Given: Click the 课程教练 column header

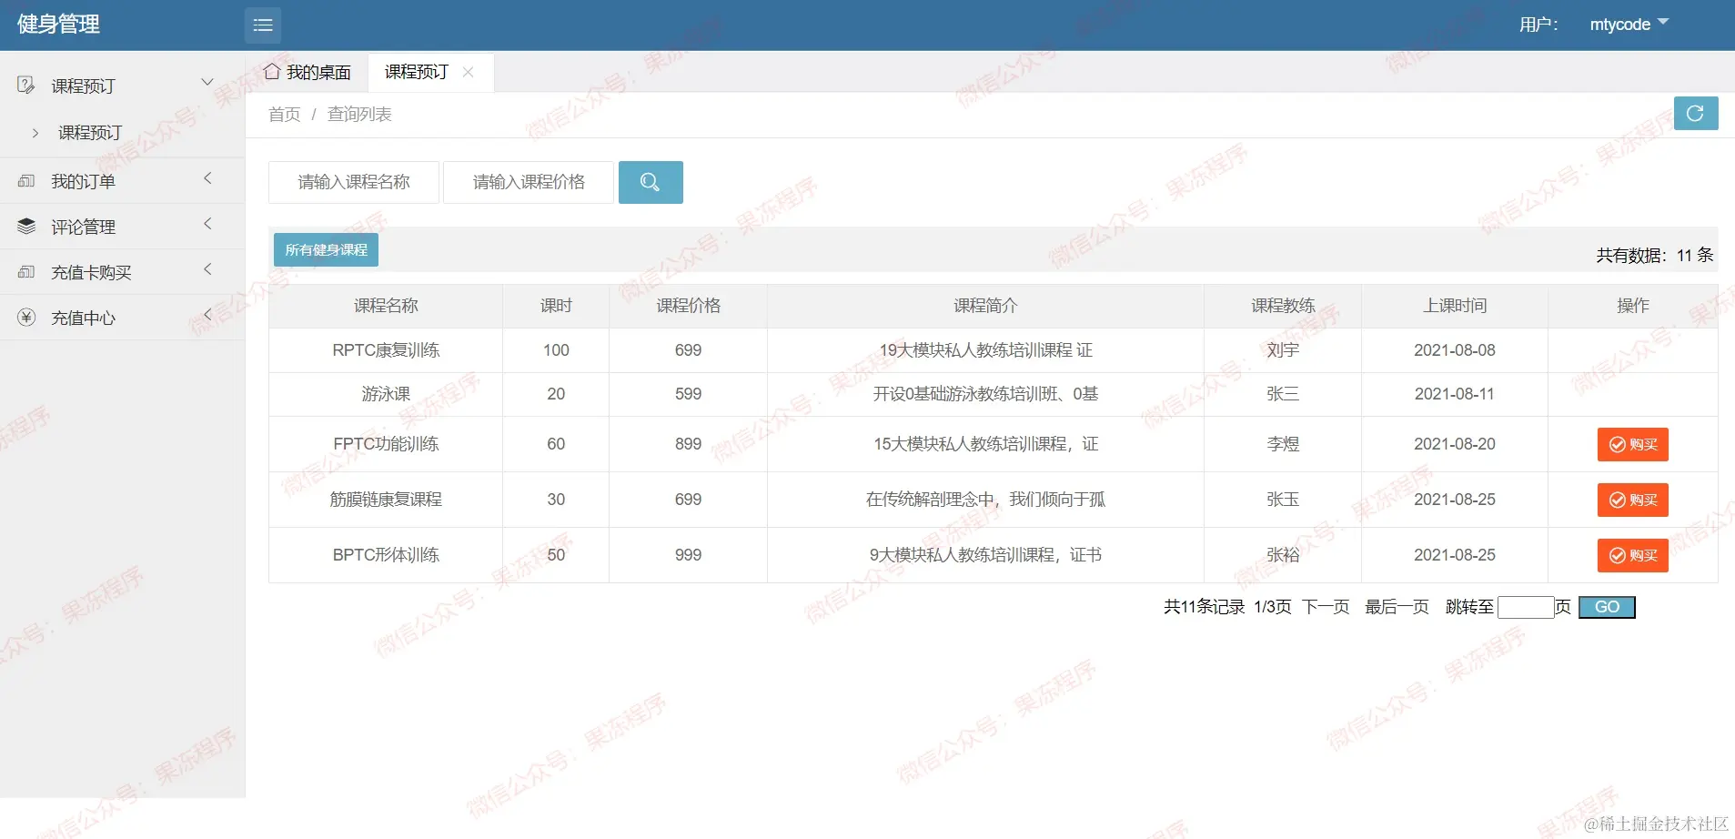Looking at the screenshot, I should (x=1283, y=306).
